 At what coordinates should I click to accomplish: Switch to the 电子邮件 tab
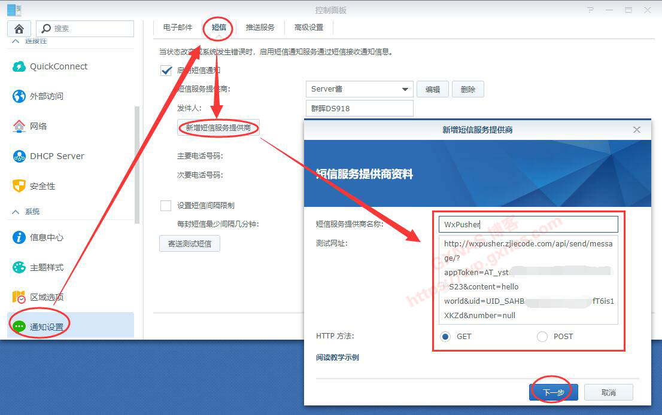click(x=178, y=28)
